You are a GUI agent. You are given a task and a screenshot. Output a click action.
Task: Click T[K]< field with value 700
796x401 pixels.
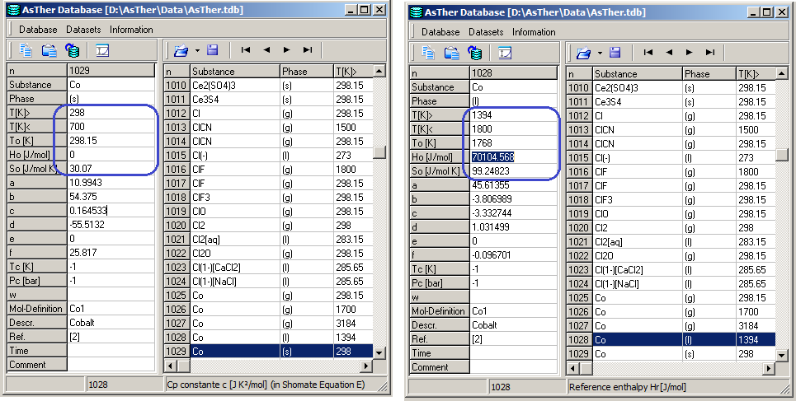point(111,127)
